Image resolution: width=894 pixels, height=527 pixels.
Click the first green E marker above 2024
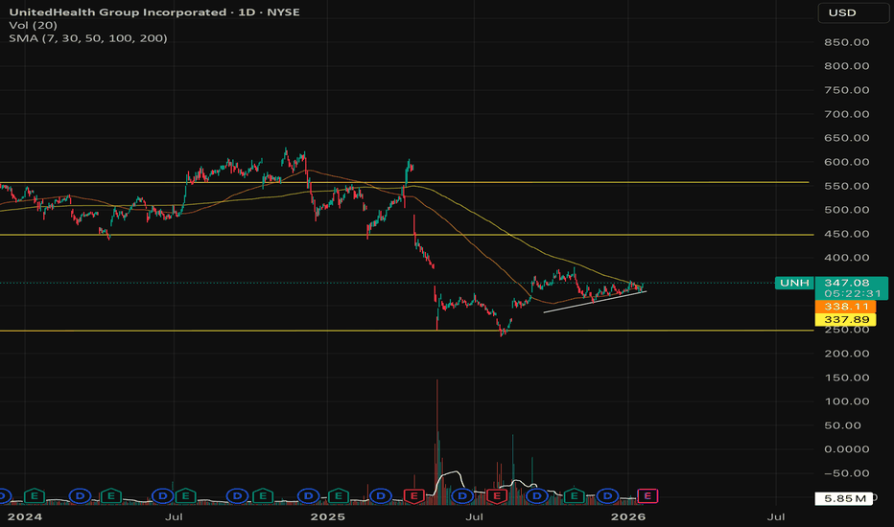click(35, 495)
